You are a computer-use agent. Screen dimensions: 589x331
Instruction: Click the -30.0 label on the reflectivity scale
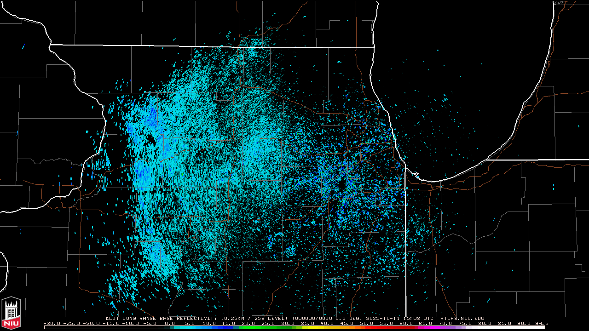coord(52,323)
